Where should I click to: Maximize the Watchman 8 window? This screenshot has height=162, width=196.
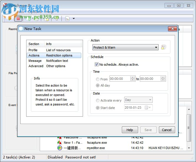click(x=179, y=6)
